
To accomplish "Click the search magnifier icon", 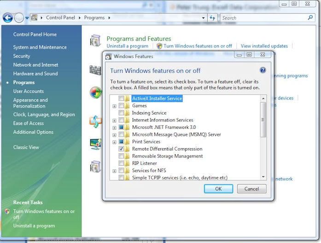I will pyautogui.click(x=310, y=17).
